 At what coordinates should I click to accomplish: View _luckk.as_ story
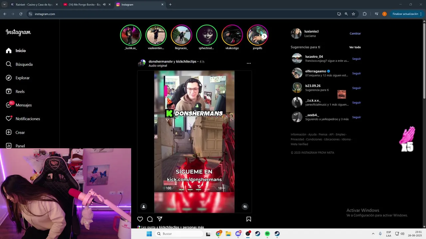coord(130,35)
